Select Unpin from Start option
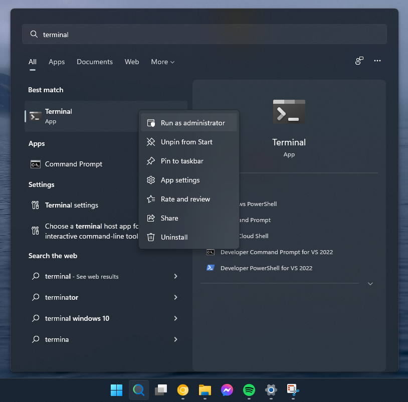 [x=186, y=142]
